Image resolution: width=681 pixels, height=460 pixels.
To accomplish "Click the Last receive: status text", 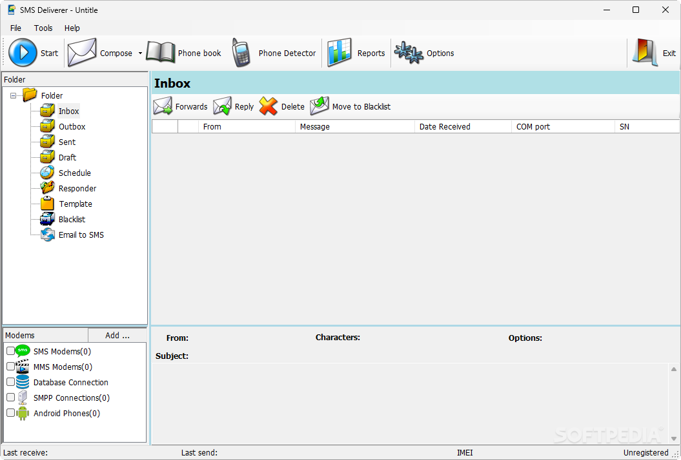I will point(26,453).
